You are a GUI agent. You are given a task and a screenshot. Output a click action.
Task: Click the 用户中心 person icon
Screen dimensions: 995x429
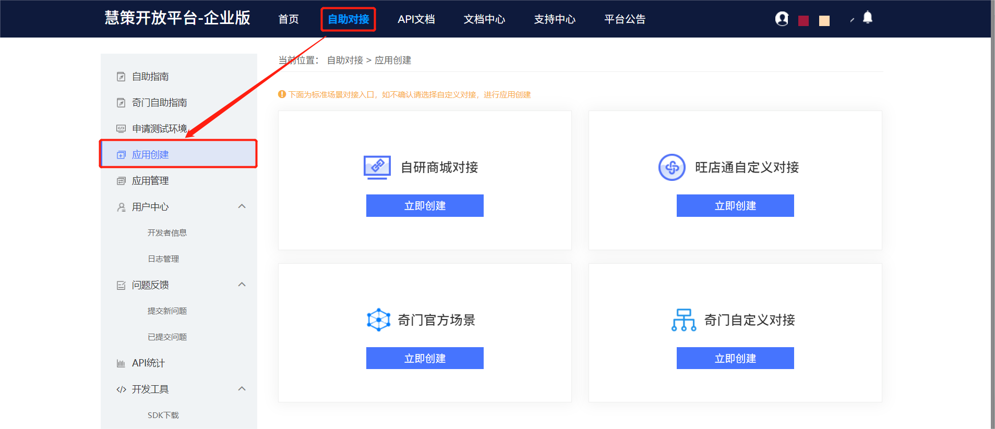tap(121, 207)
